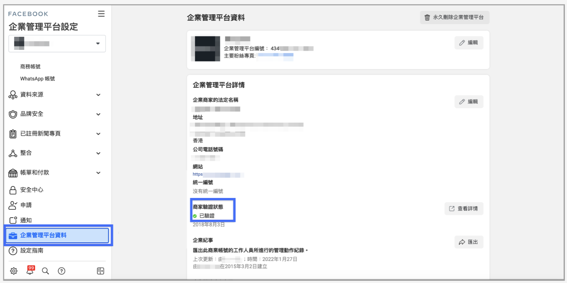
Task: Click the 香港 address text
Action: click(198, 141)
